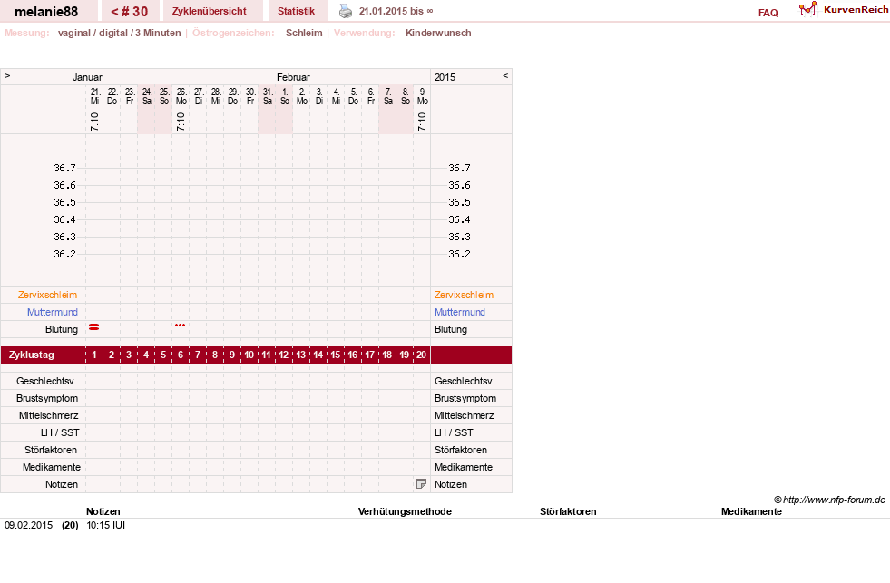Viewport: 890px width, 583px height.
Task: Click the left 'Mittelschmerz' row label
Action: pos(48,415)
